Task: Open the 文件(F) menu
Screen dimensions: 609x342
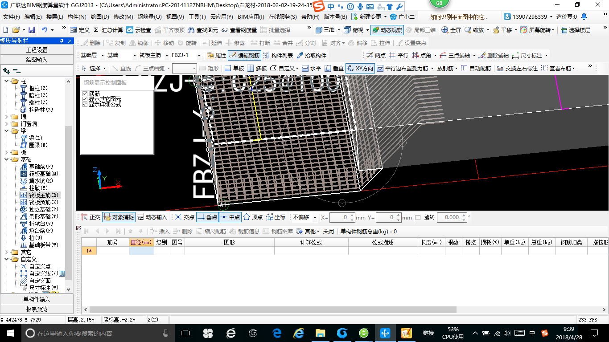Action: pyautogui.click(x=11, y=17)
